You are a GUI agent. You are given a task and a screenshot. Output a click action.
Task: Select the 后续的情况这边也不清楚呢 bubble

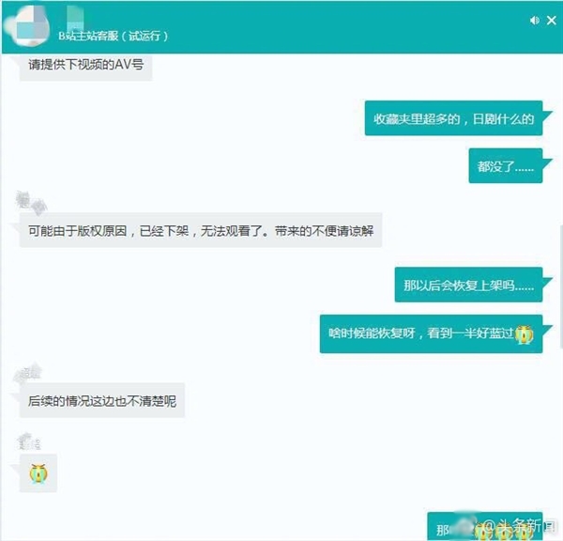pos(102,400)
